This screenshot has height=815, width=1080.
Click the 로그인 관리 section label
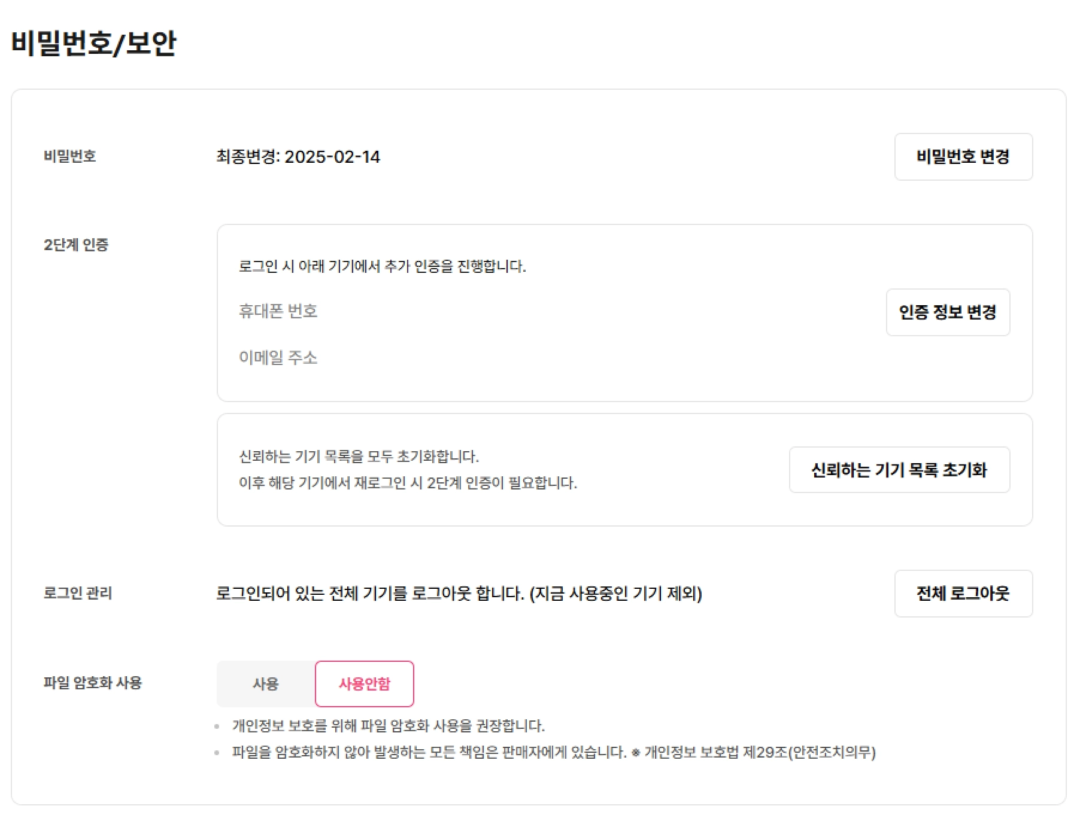point(78,593)
